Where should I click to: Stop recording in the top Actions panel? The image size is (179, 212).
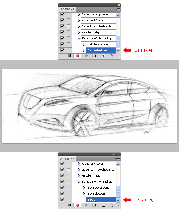pos(70,56)
